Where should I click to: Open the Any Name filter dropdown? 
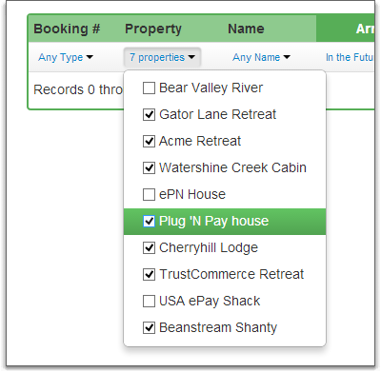coord(261,57)
